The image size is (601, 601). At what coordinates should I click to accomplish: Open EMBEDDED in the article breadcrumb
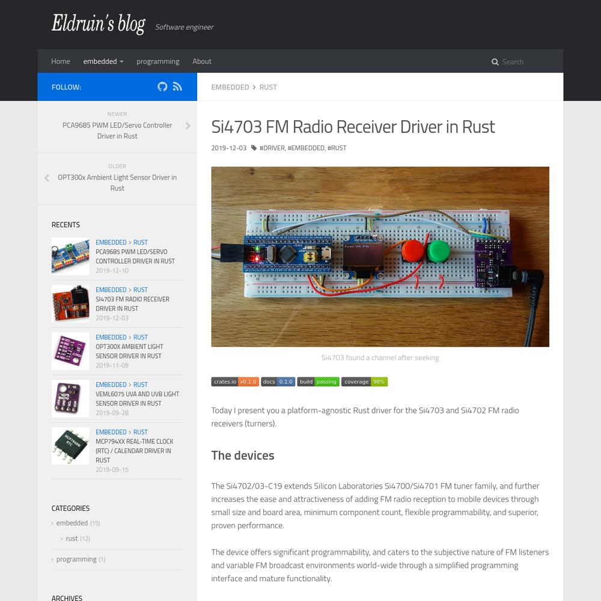[230, 87]
